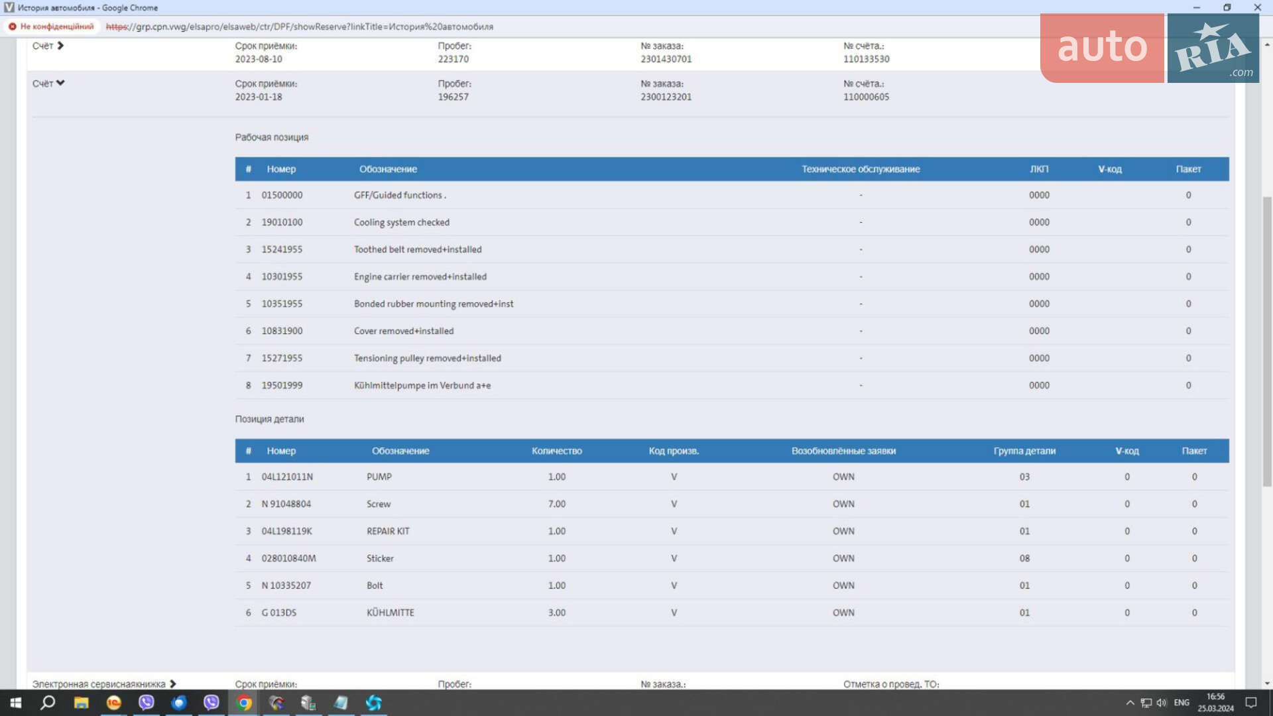Click the taskbar search magnifier icon
Image resolution: width=1273 pixels, height=716 pixels.
point(48,703)
